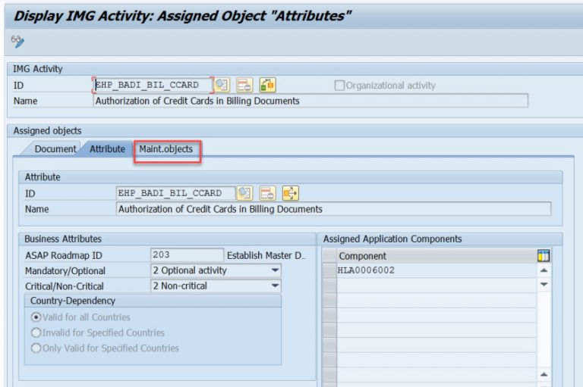Click middle icon next to Attribute ID

267,193
